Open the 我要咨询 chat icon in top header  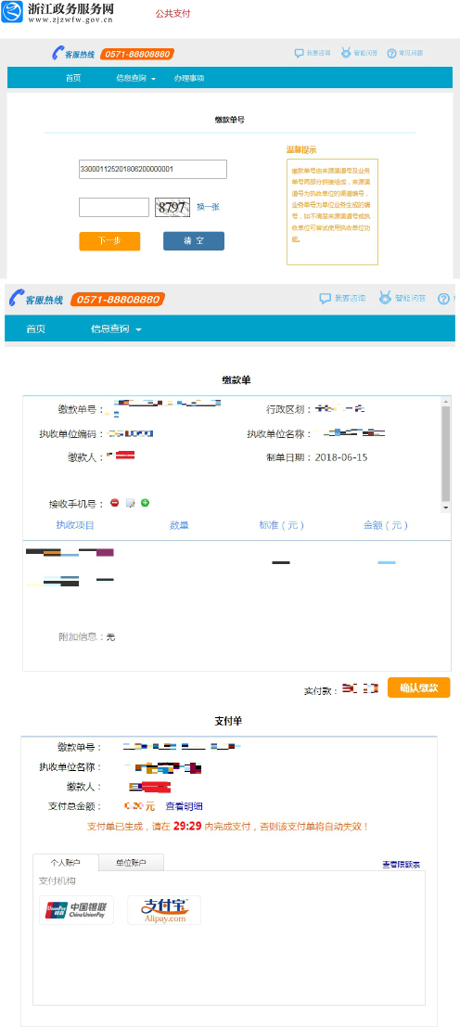(x=299, y=53)
